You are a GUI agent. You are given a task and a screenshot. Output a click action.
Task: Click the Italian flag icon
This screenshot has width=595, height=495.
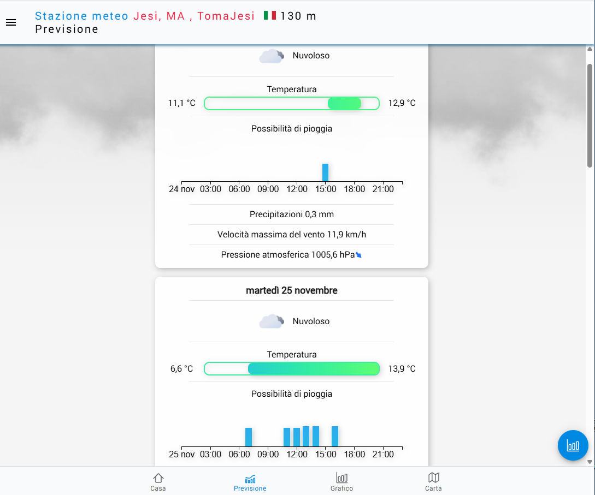point(269,16)
